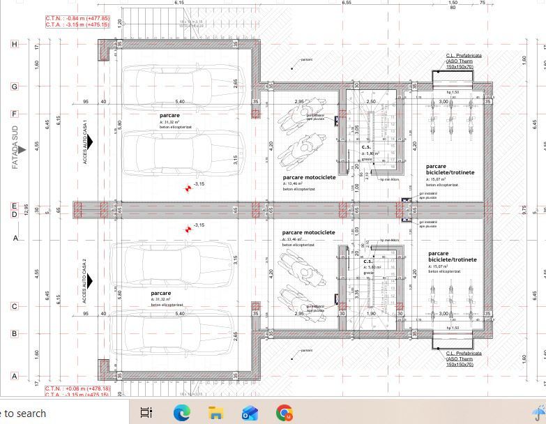Select grid axis label B
The image size is (546, 424).
(14, 333)
